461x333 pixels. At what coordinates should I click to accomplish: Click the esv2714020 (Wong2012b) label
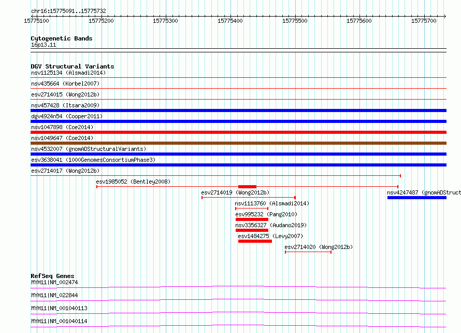pos(319,247)
